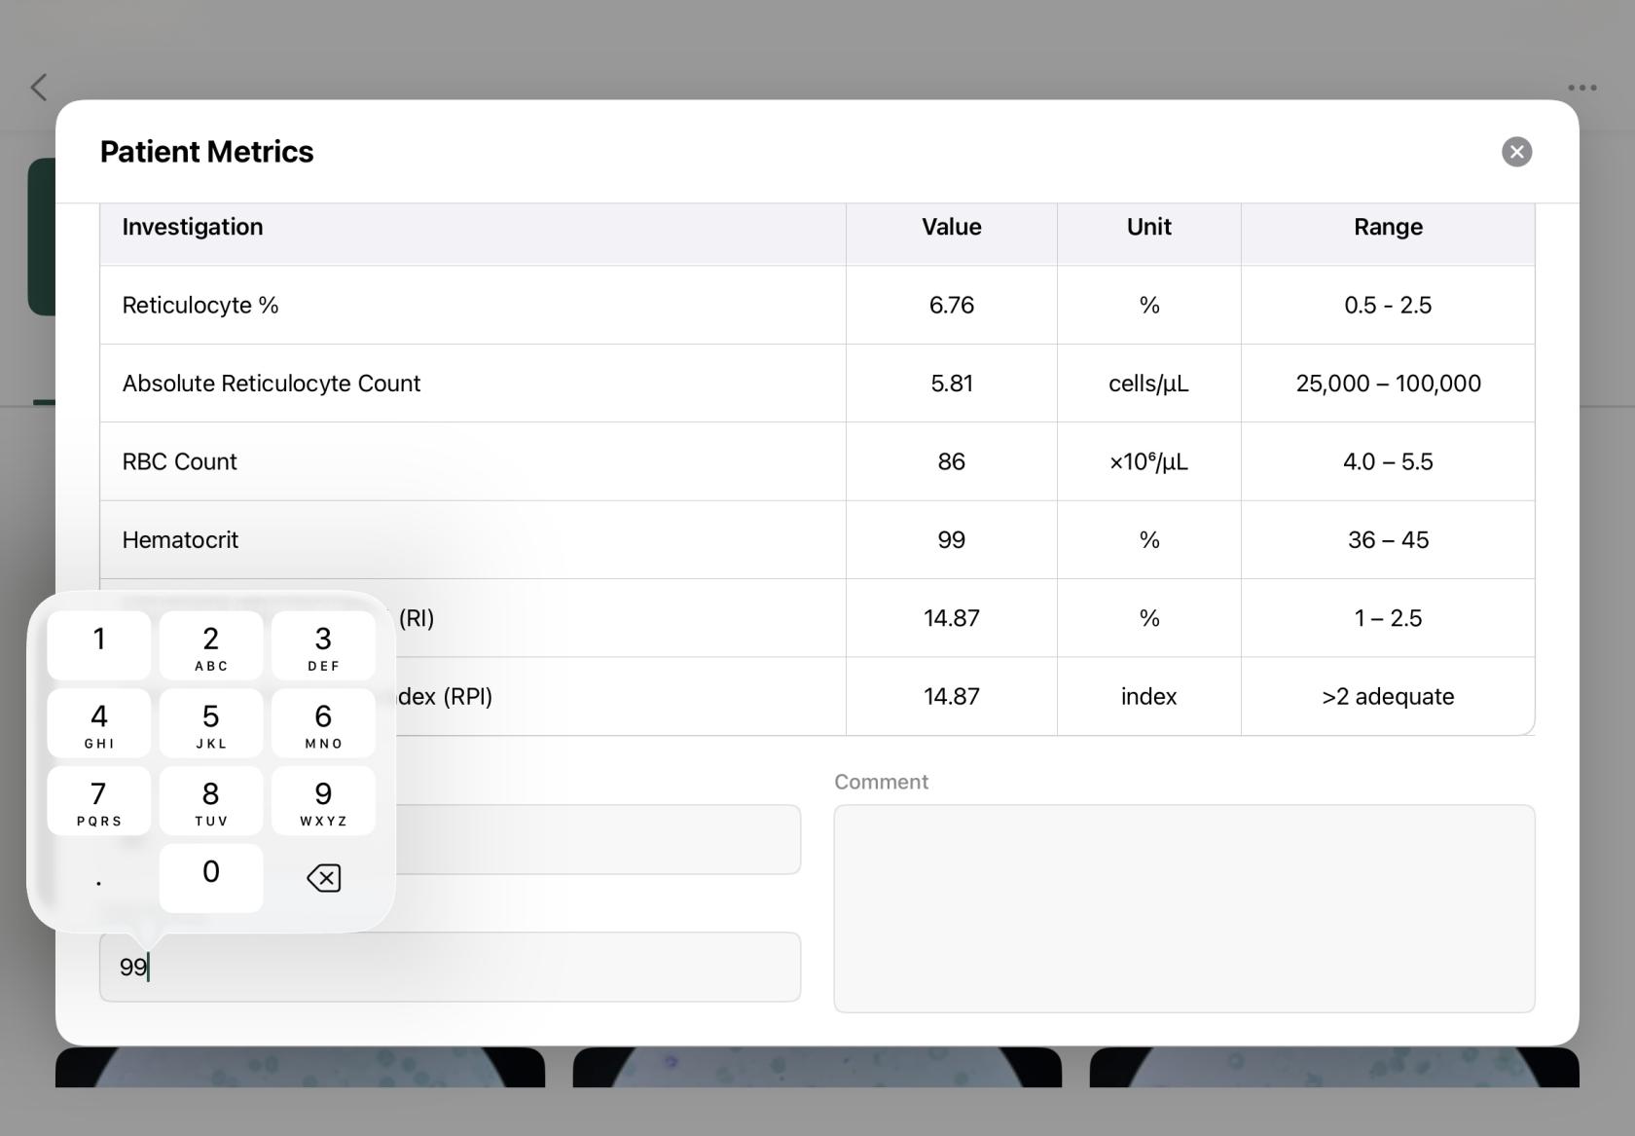Image resolution: width=1635 pixels, height=1136 pixels.
Task: Click the cells/µL unit cell
Action: click(x=1149, y=384)
